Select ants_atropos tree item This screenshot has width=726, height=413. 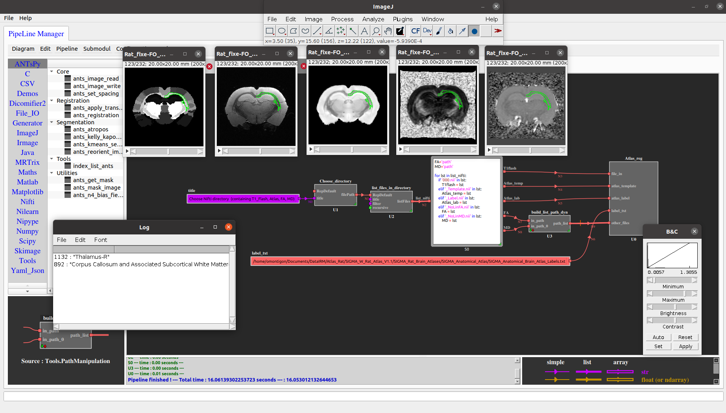pyautogui.click(x=91, y=129)
